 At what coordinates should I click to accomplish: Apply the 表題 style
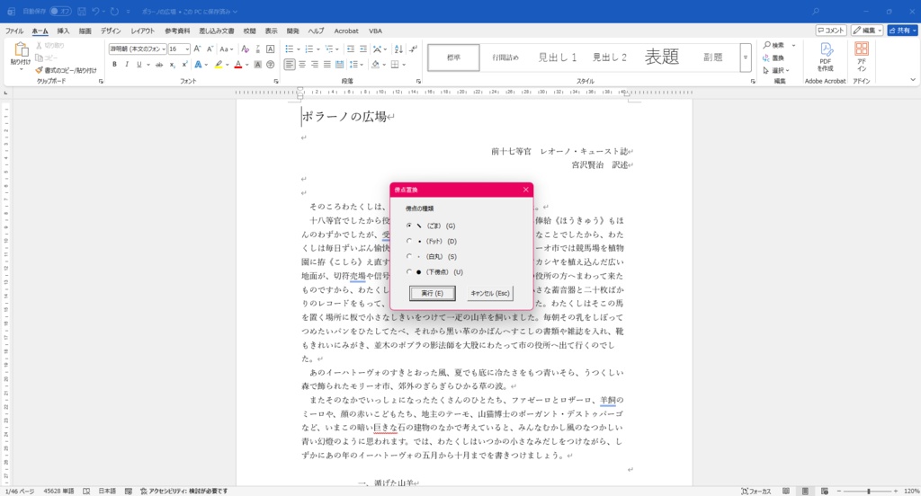[x=661, y=58]
